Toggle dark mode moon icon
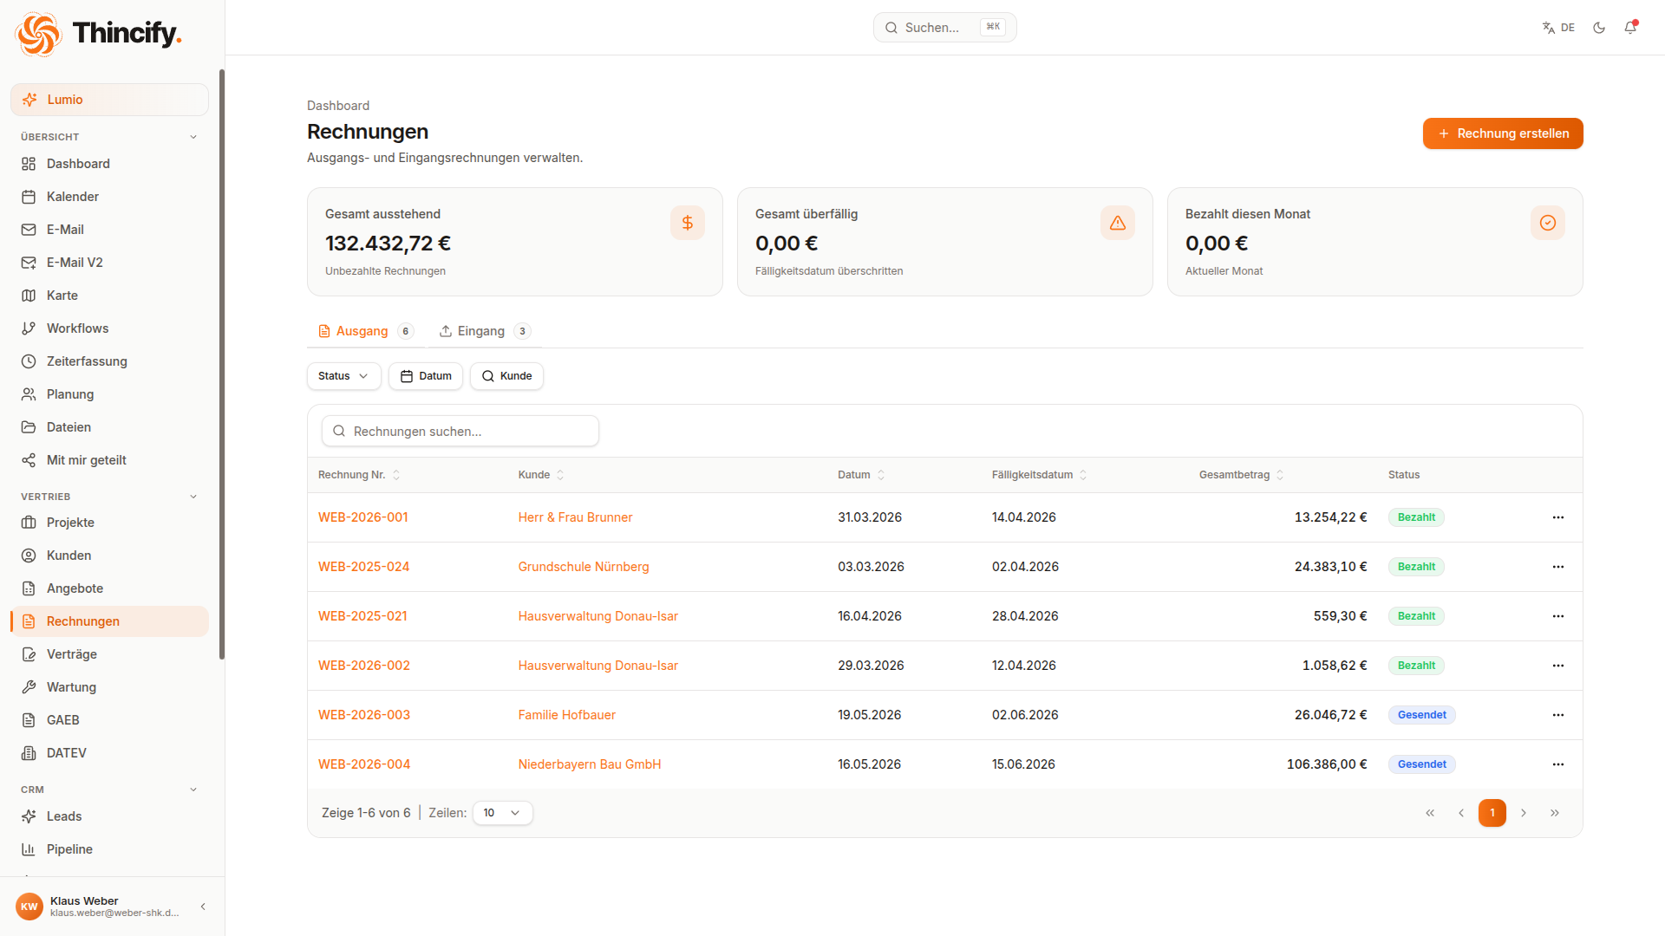The height and width of the screenshot is (936, 1665). (x=1599, y=28)
